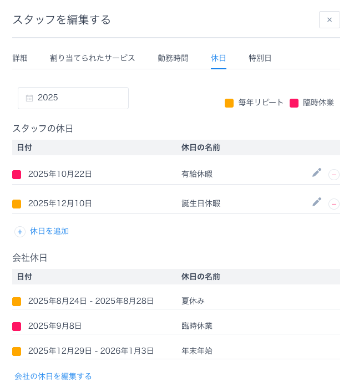Edit the 有給休暇 day off entry
349x392 pixels.
(317, 172)
